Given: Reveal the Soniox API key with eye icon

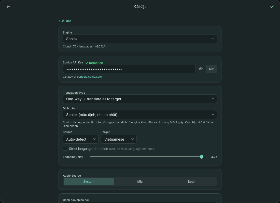Looking at the screenshot, I should coord(201,69).
